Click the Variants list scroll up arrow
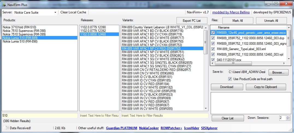 pos(206,28)
